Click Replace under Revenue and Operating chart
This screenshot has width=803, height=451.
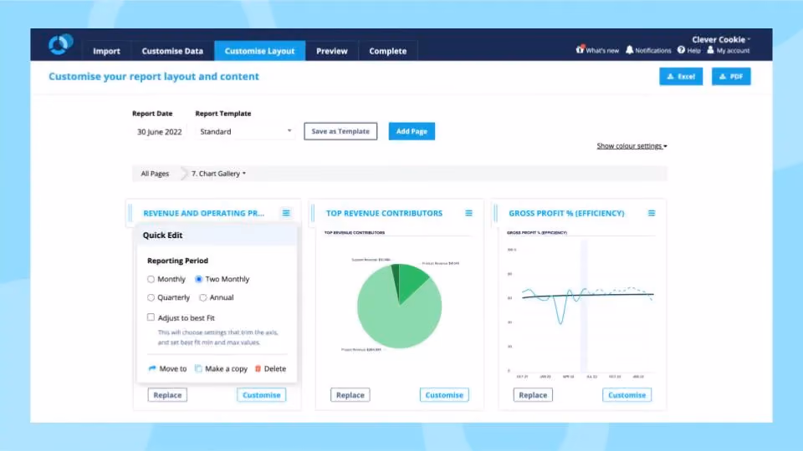coord(167,395)
